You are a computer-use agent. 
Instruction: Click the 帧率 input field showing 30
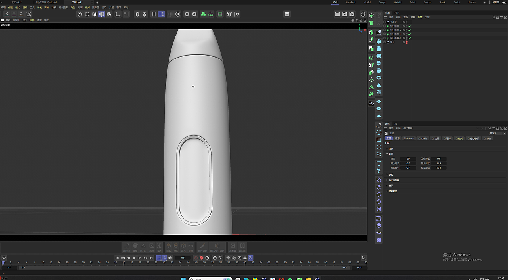click(408, 159)
